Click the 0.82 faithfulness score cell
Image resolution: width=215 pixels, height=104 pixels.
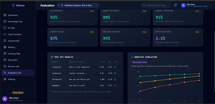pyautogui.click(x=102, y=86)
